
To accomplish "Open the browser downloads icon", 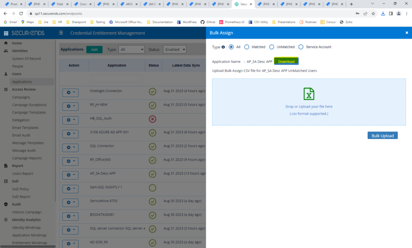I will tap(383, 13).
